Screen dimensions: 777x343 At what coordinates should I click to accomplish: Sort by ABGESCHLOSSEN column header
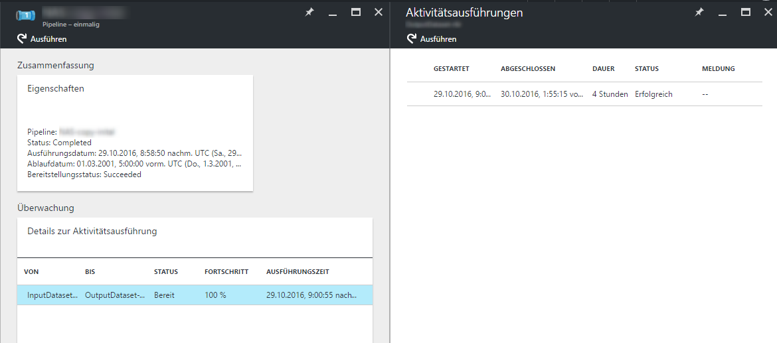pyautogui.click(x=527, y=69)
